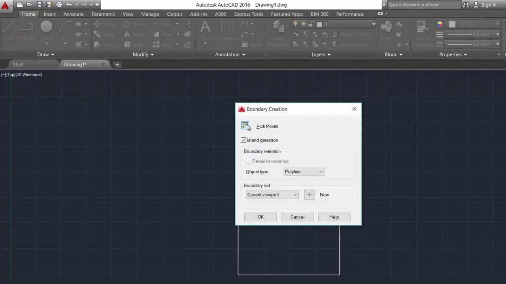This screenshot has width=506, height=284.
Task: Open the Object type Polyline dropdown
Action: 304,172
